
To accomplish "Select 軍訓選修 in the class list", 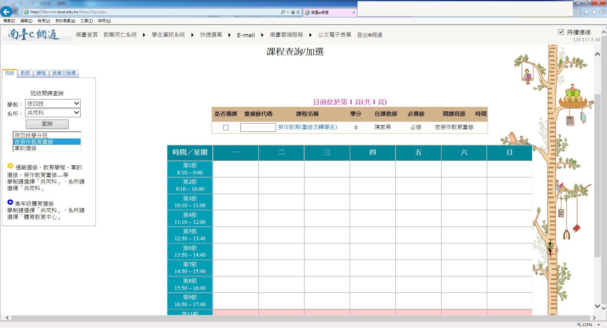I will 26,148.
